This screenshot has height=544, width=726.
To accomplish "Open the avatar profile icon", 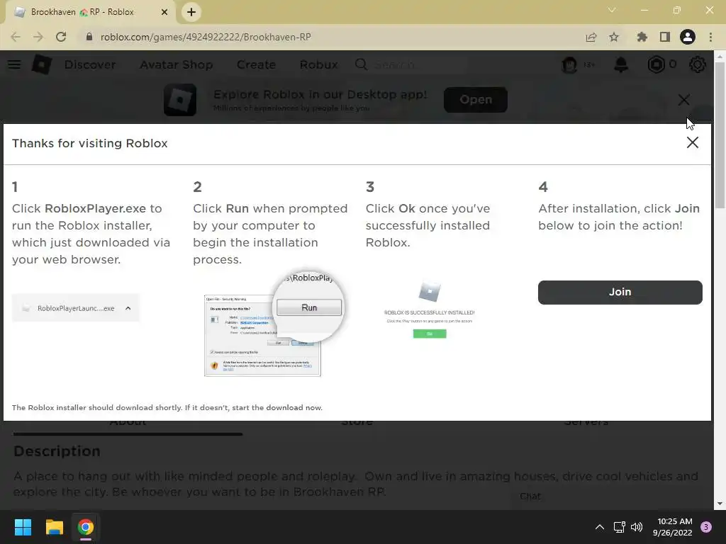I will (569, 64).
